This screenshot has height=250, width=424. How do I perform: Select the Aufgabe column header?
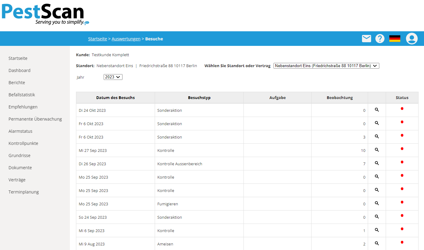coord(277,98)
